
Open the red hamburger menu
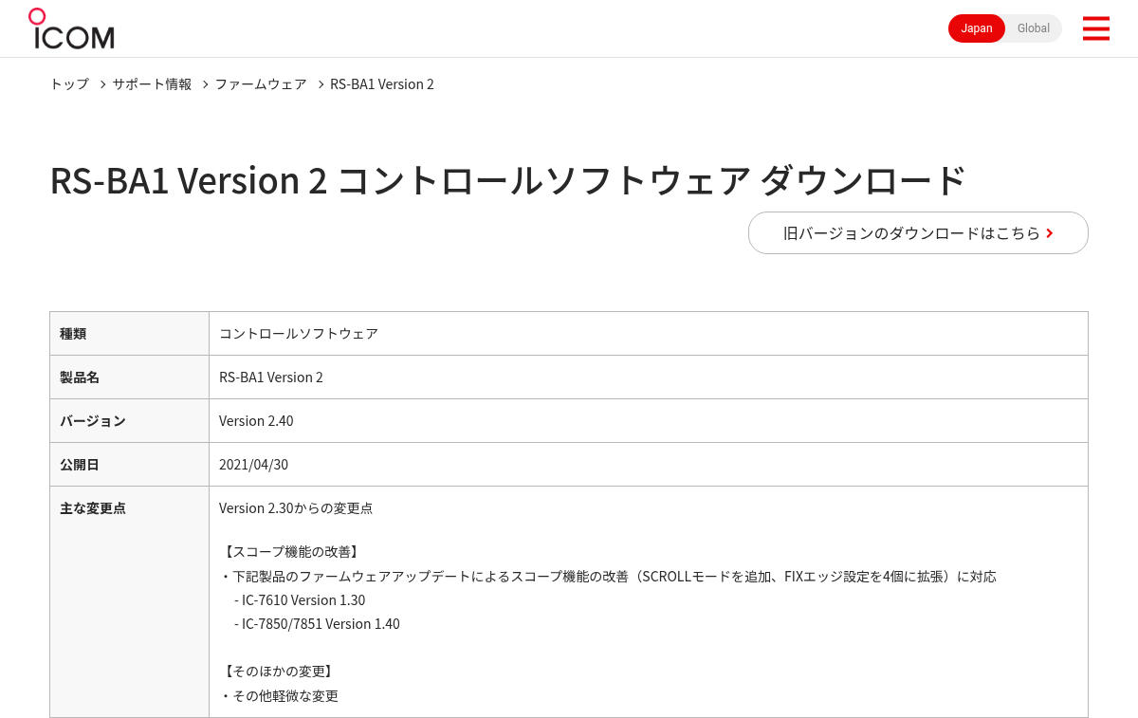coord(1095,28)
